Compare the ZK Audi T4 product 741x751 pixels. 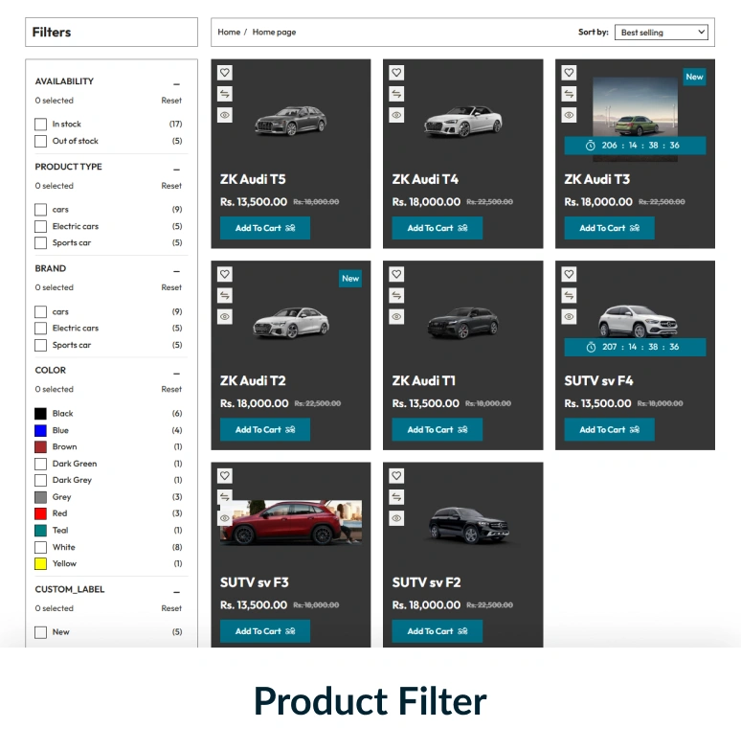[x=396, y=94]
